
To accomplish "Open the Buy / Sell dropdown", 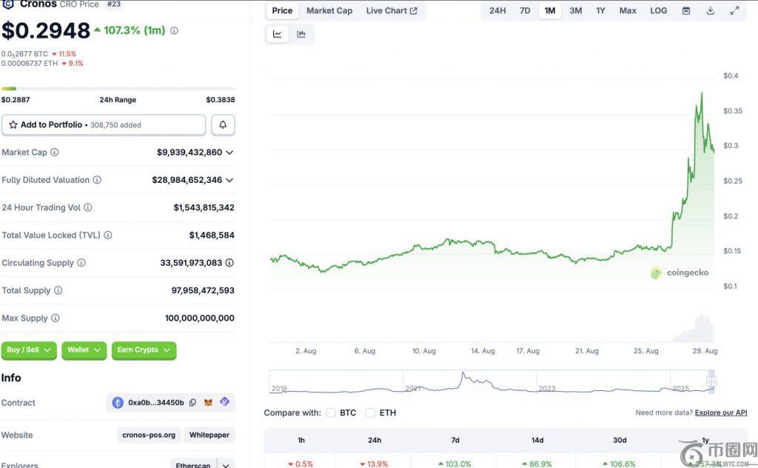I will 29,350.
